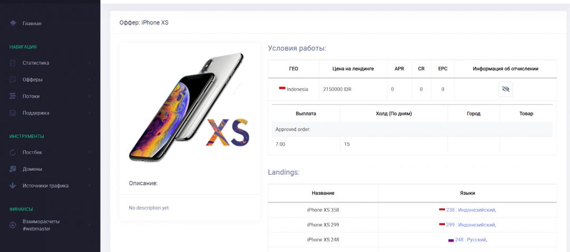Expand the Офферы submenu chevron
This screenshot has height=252, width=570.
pos(89,80)
